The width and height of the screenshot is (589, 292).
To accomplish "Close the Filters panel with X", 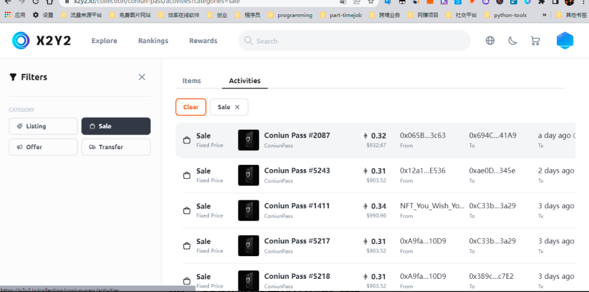I will [x=142, y=77].
